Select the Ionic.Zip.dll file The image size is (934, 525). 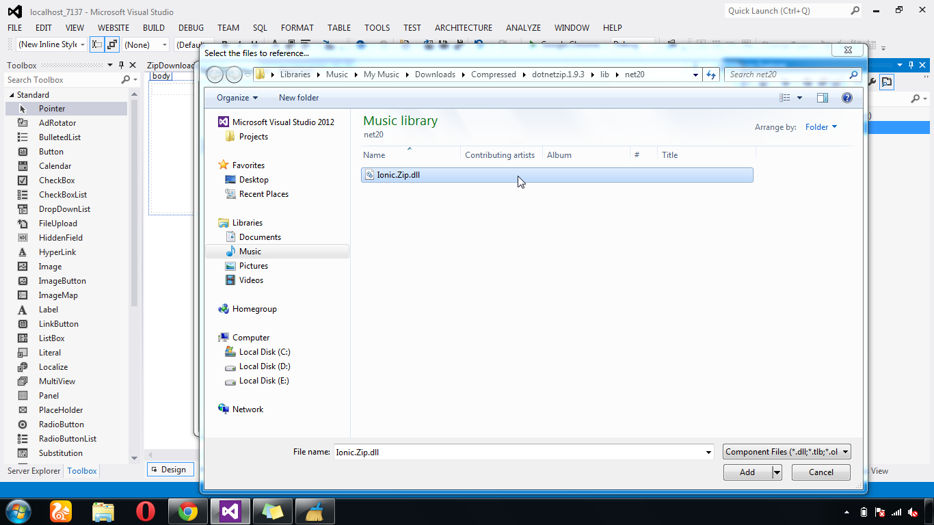tap(557, 175)
